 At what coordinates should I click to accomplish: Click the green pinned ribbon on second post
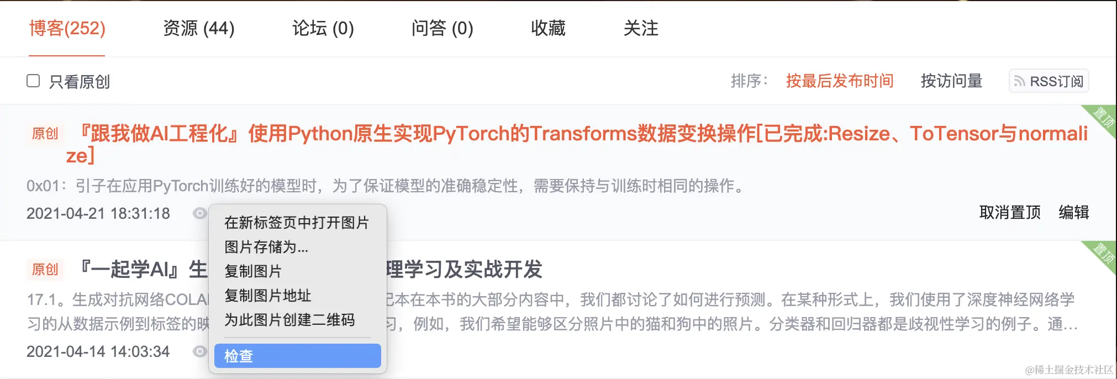(x=1102, y=255)
